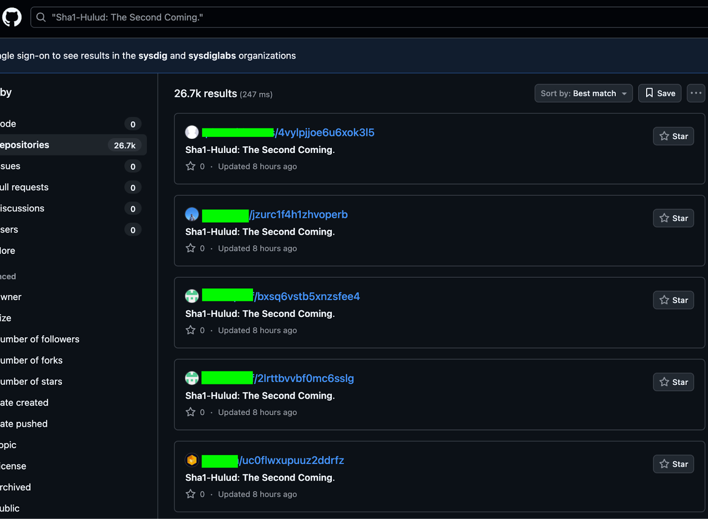The image size is (708, 519).
Task: Open the Sort by Best match dropdown
Action: 583,93
